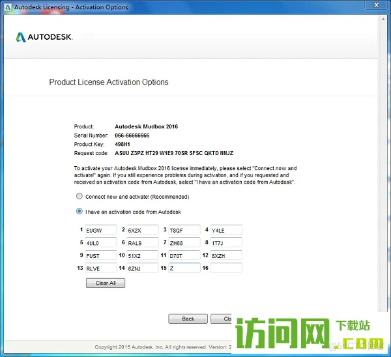Close the Autodesk Licensing window
The image size is (391, 357).
pos(376,5)
